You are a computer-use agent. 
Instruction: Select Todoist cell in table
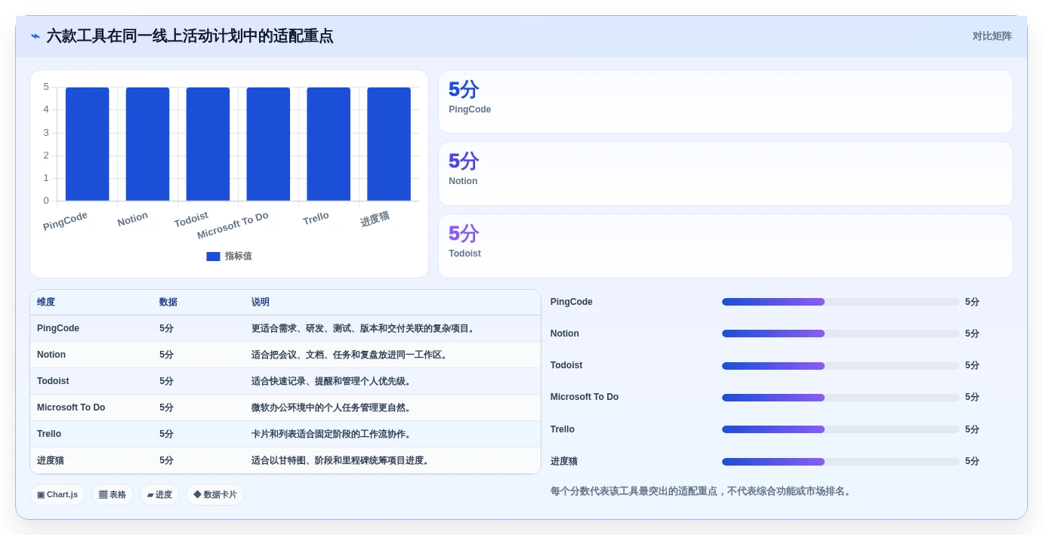pyautogui.click(x=53, y=381)
